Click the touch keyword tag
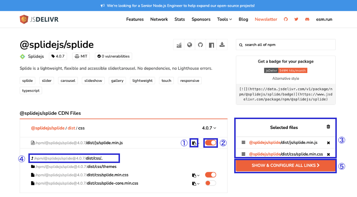 click(x=166, y=81)
